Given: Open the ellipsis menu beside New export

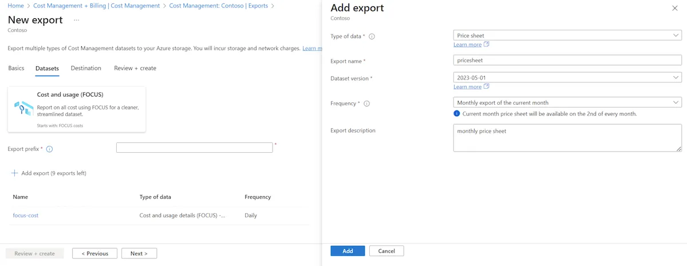Looking at the screenshot, I should 77,20.
